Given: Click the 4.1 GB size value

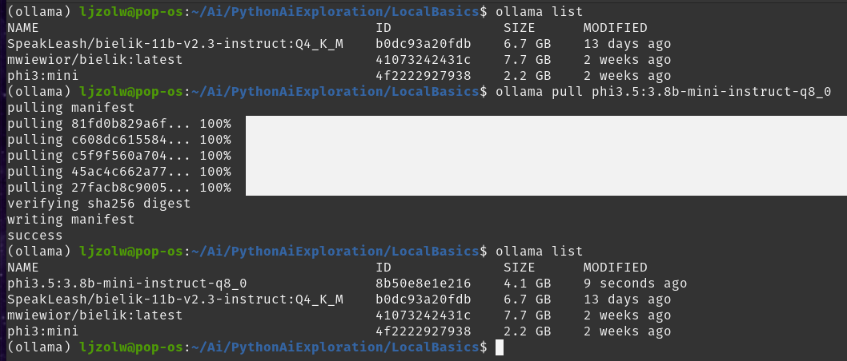Looking at the screenshot, I should coord(527,284).
